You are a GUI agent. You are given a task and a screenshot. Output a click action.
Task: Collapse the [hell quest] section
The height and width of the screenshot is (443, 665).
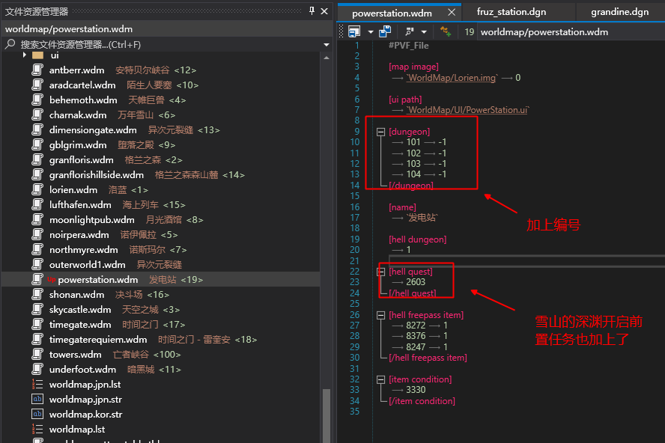tap(381, 272)
